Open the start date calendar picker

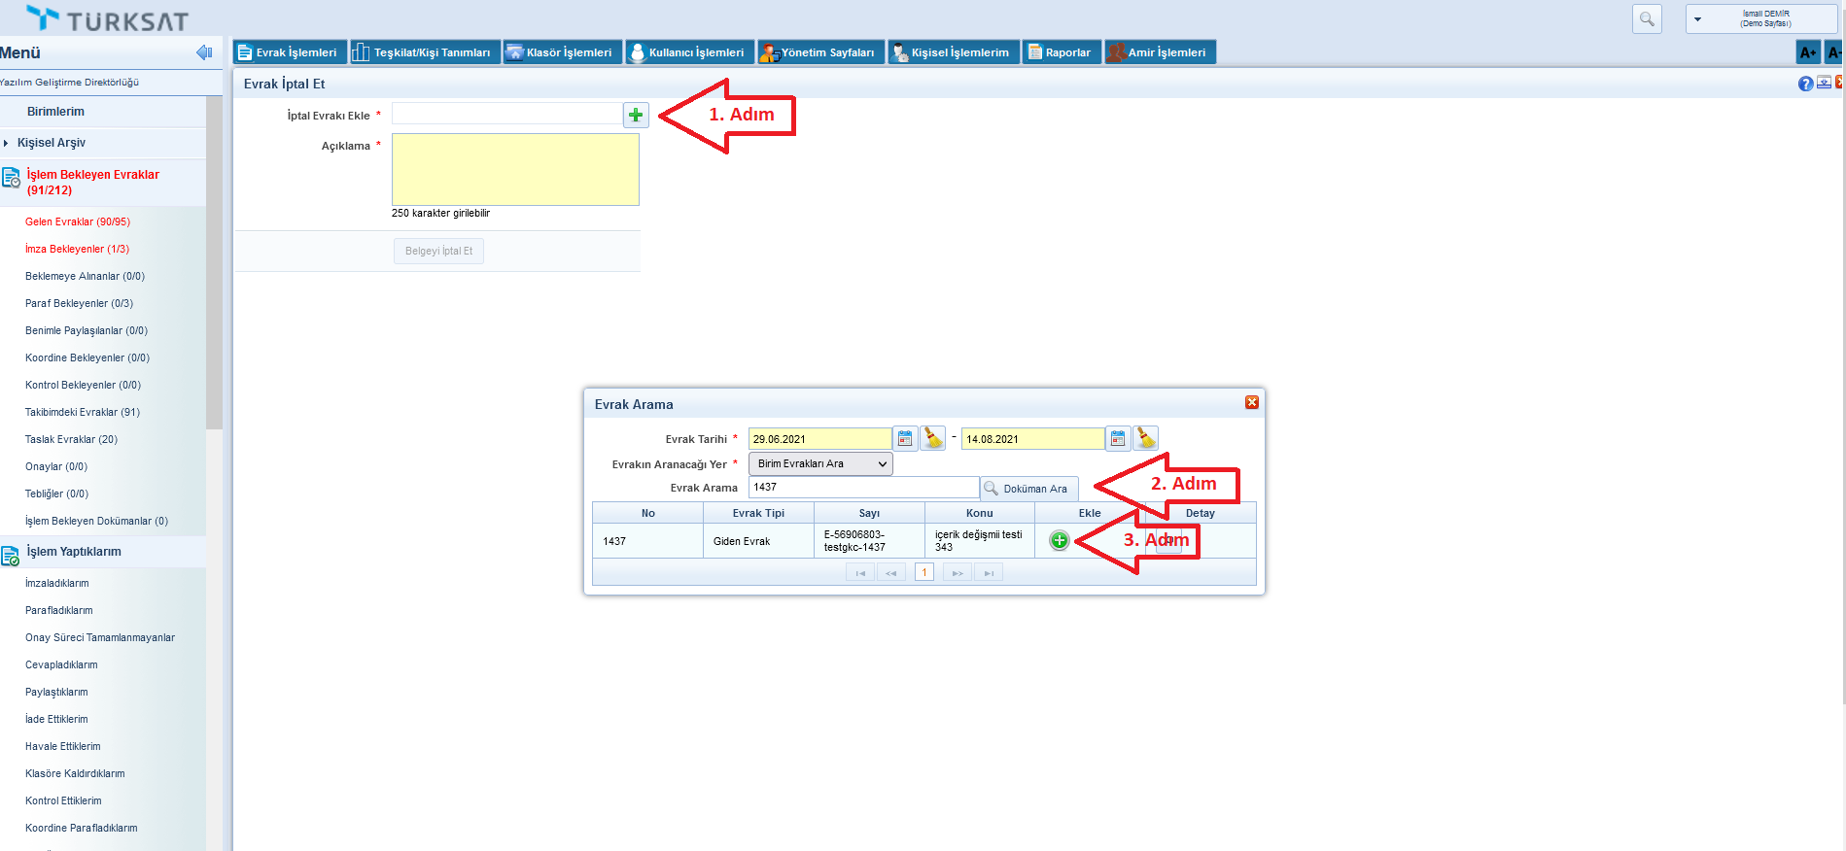[x=905, y=439]
